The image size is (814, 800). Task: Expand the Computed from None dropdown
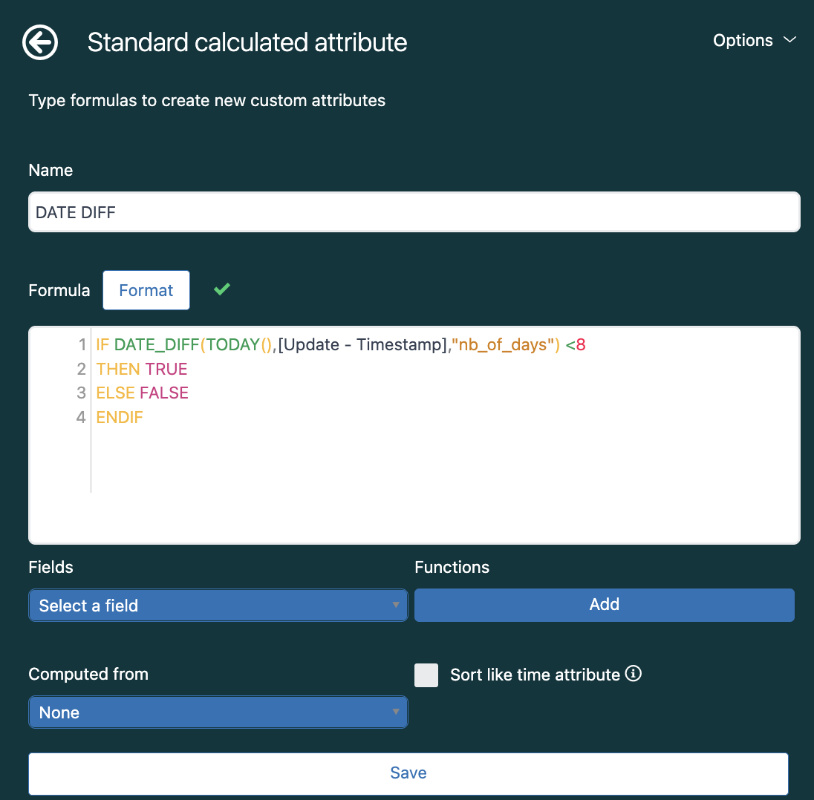[x=218, y=712]
